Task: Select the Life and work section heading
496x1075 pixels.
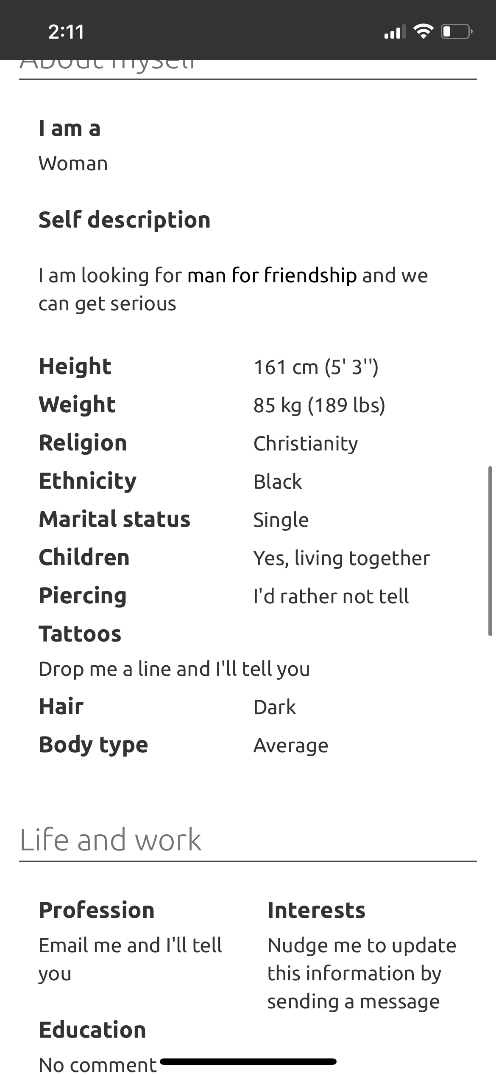Action: pos(110,840)
